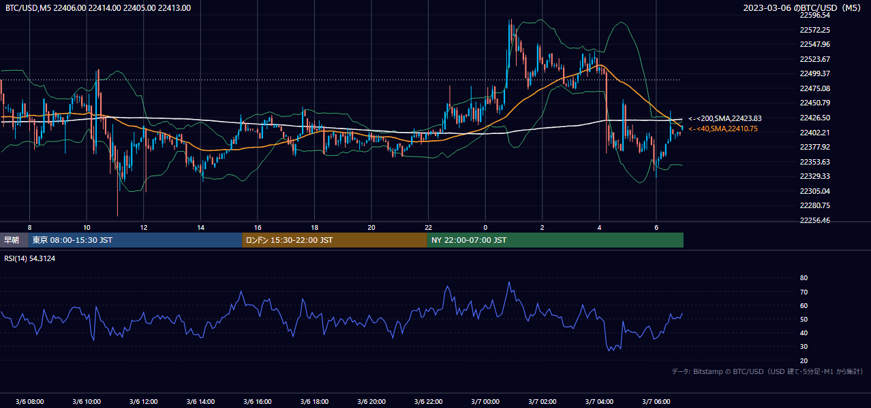The height and width of the screenshot is (408, 871).
Task: Click the 40 SMA 22410.75 label
Action: (722, 129)
